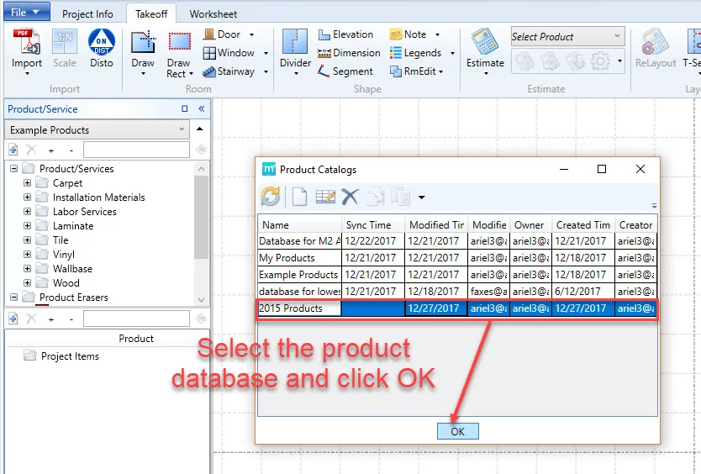This screenshot has width=701, height=474.
Task: Click the OK button
Action: click(457, 431)
